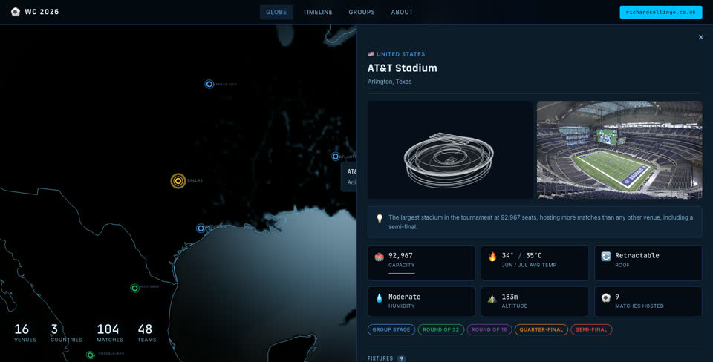The height and width of the screenshot is (362, 713).
Task: Click the Semi-Final tag
Action: click(x=591, y=330)
